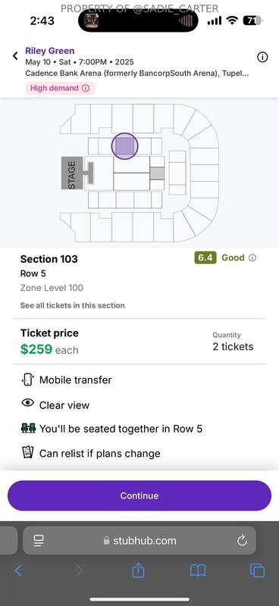Image resolution: width=279 pixels, height=606 pixels.
Task: Open Safari tabs overview icon
Action: [x=257, y=570]
